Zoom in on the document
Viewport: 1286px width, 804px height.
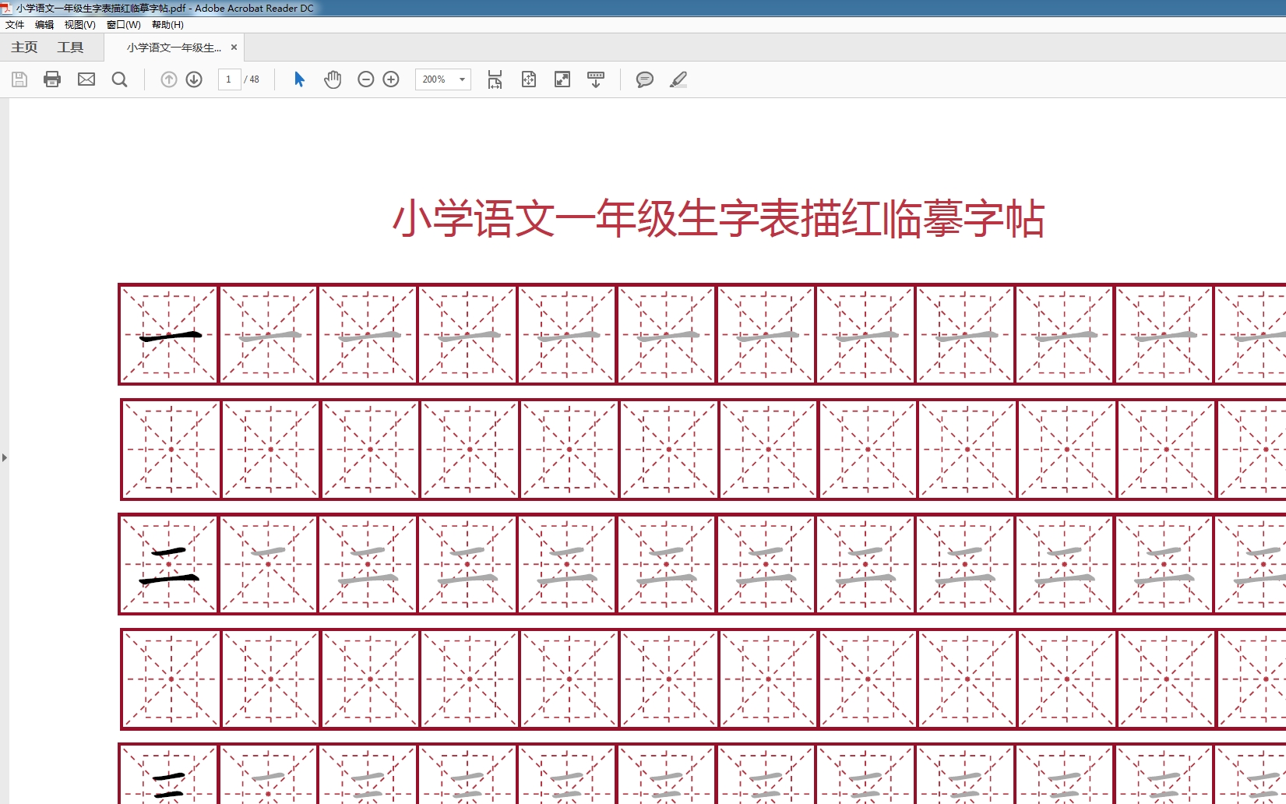click(x=391, y=79)
